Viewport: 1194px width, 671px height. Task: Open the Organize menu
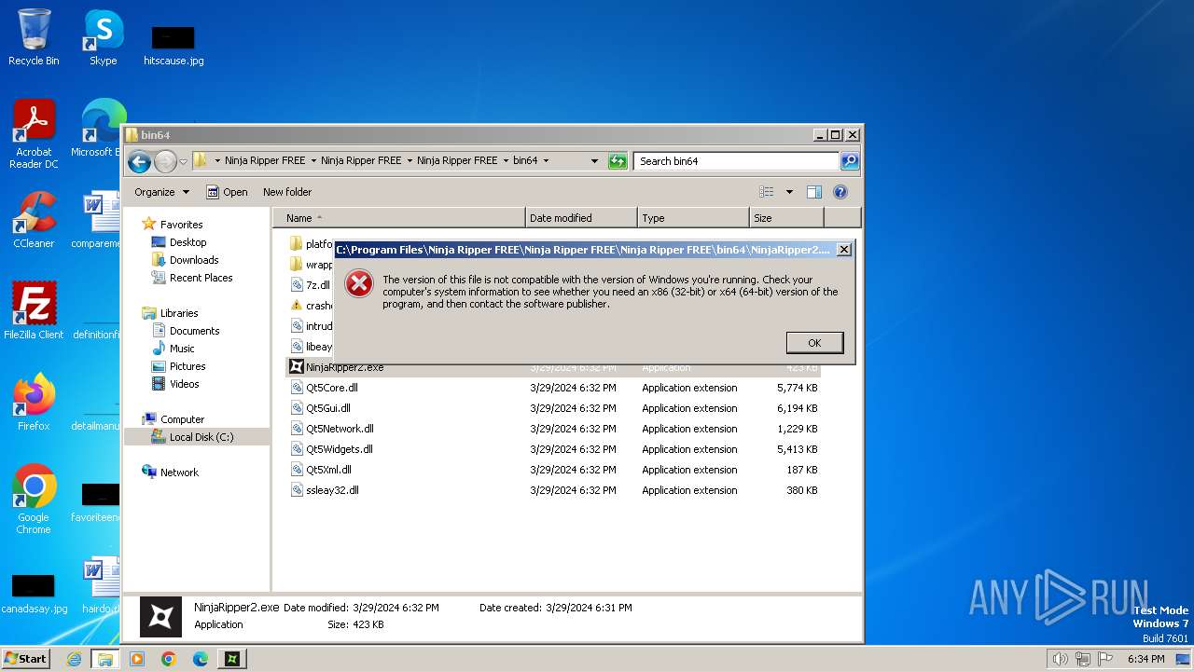click(x=161, y=192)
